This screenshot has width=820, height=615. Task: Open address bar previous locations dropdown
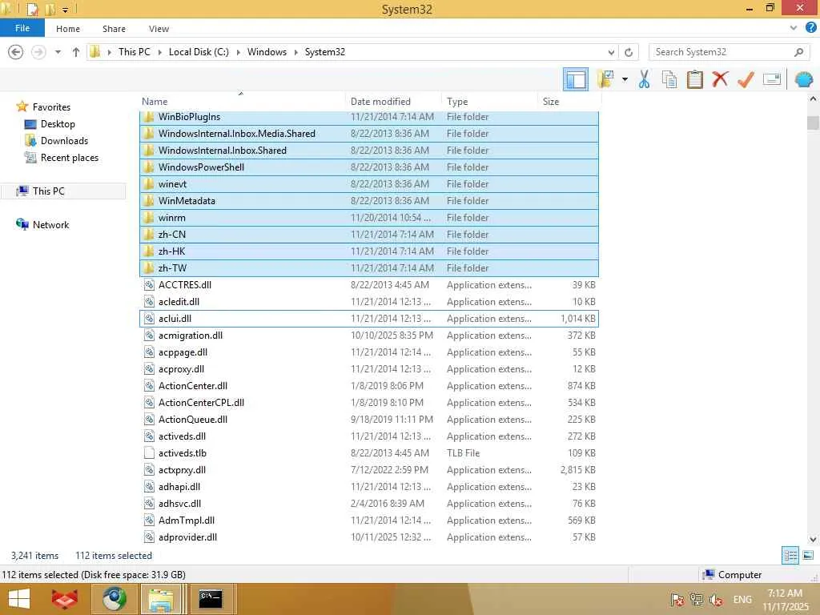611,52
